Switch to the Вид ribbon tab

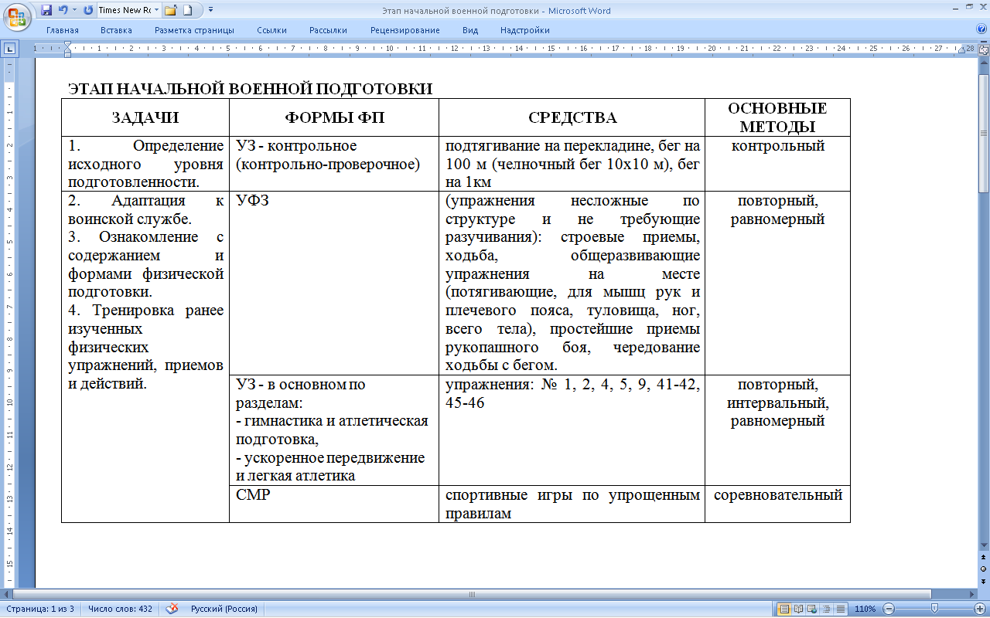[470, 30]
